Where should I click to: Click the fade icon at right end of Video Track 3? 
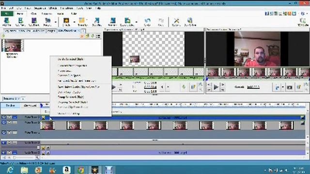point(302,117)
